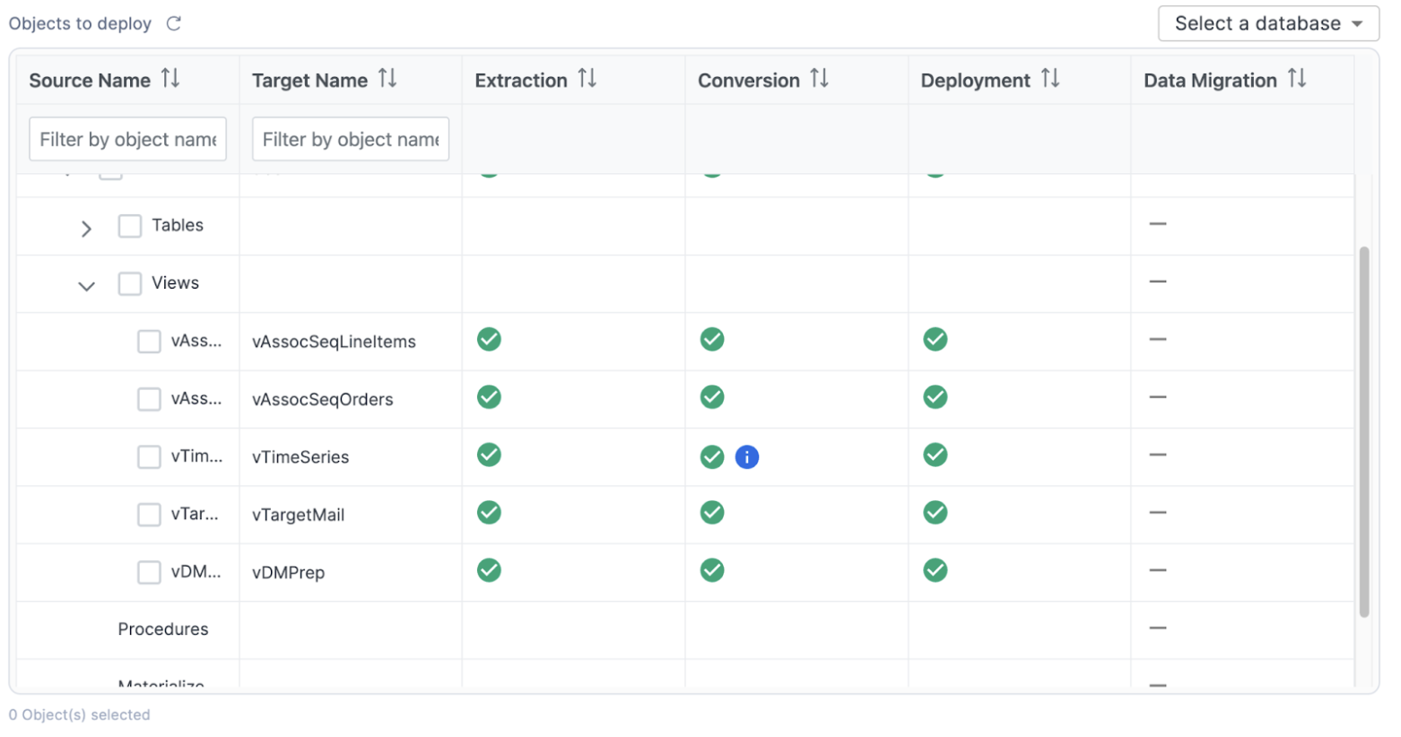Click the refresh icon beside Objects to deploy
Screen dimensions: 1401x737
click(x=174, y=24)
